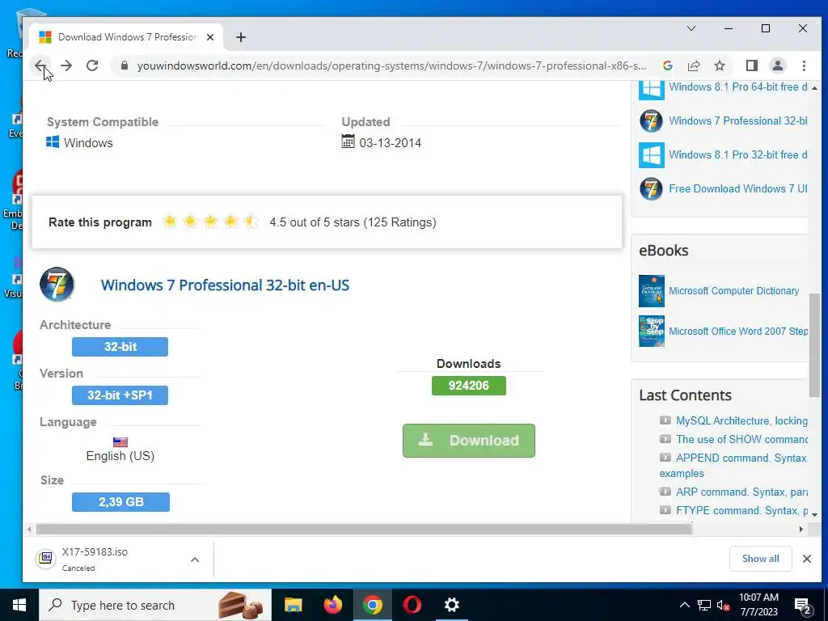This screenshot has height=621, width=828.
Task: Open Windows 8.1 Pro 64-bit free sidebar link
Action: (x=737, y=87)
